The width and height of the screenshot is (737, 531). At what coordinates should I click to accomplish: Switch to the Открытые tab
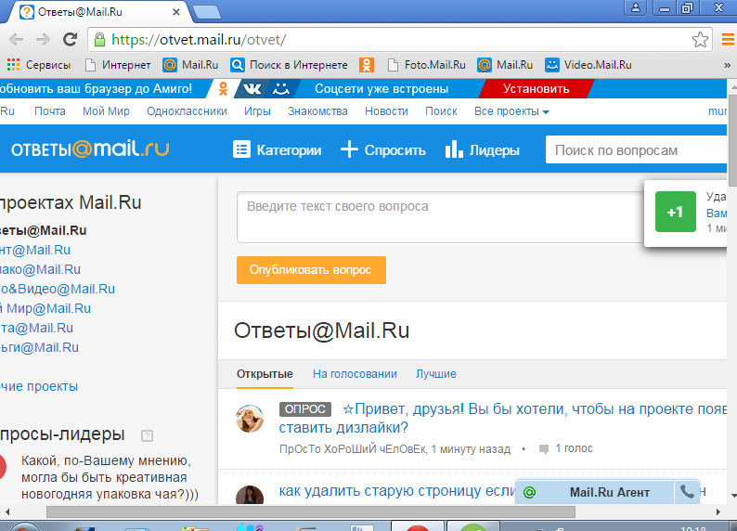point(265,374)
